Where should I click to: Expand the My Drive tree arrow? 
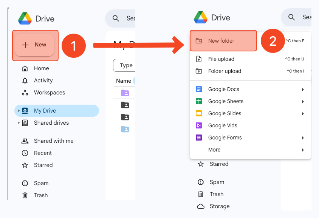click(19, 111)
